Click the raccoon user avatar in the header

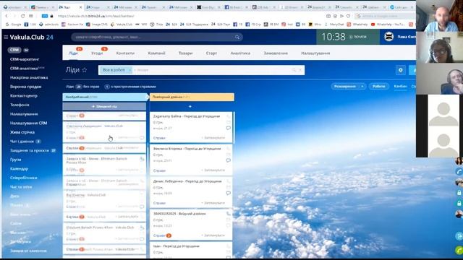click(389, 37)
